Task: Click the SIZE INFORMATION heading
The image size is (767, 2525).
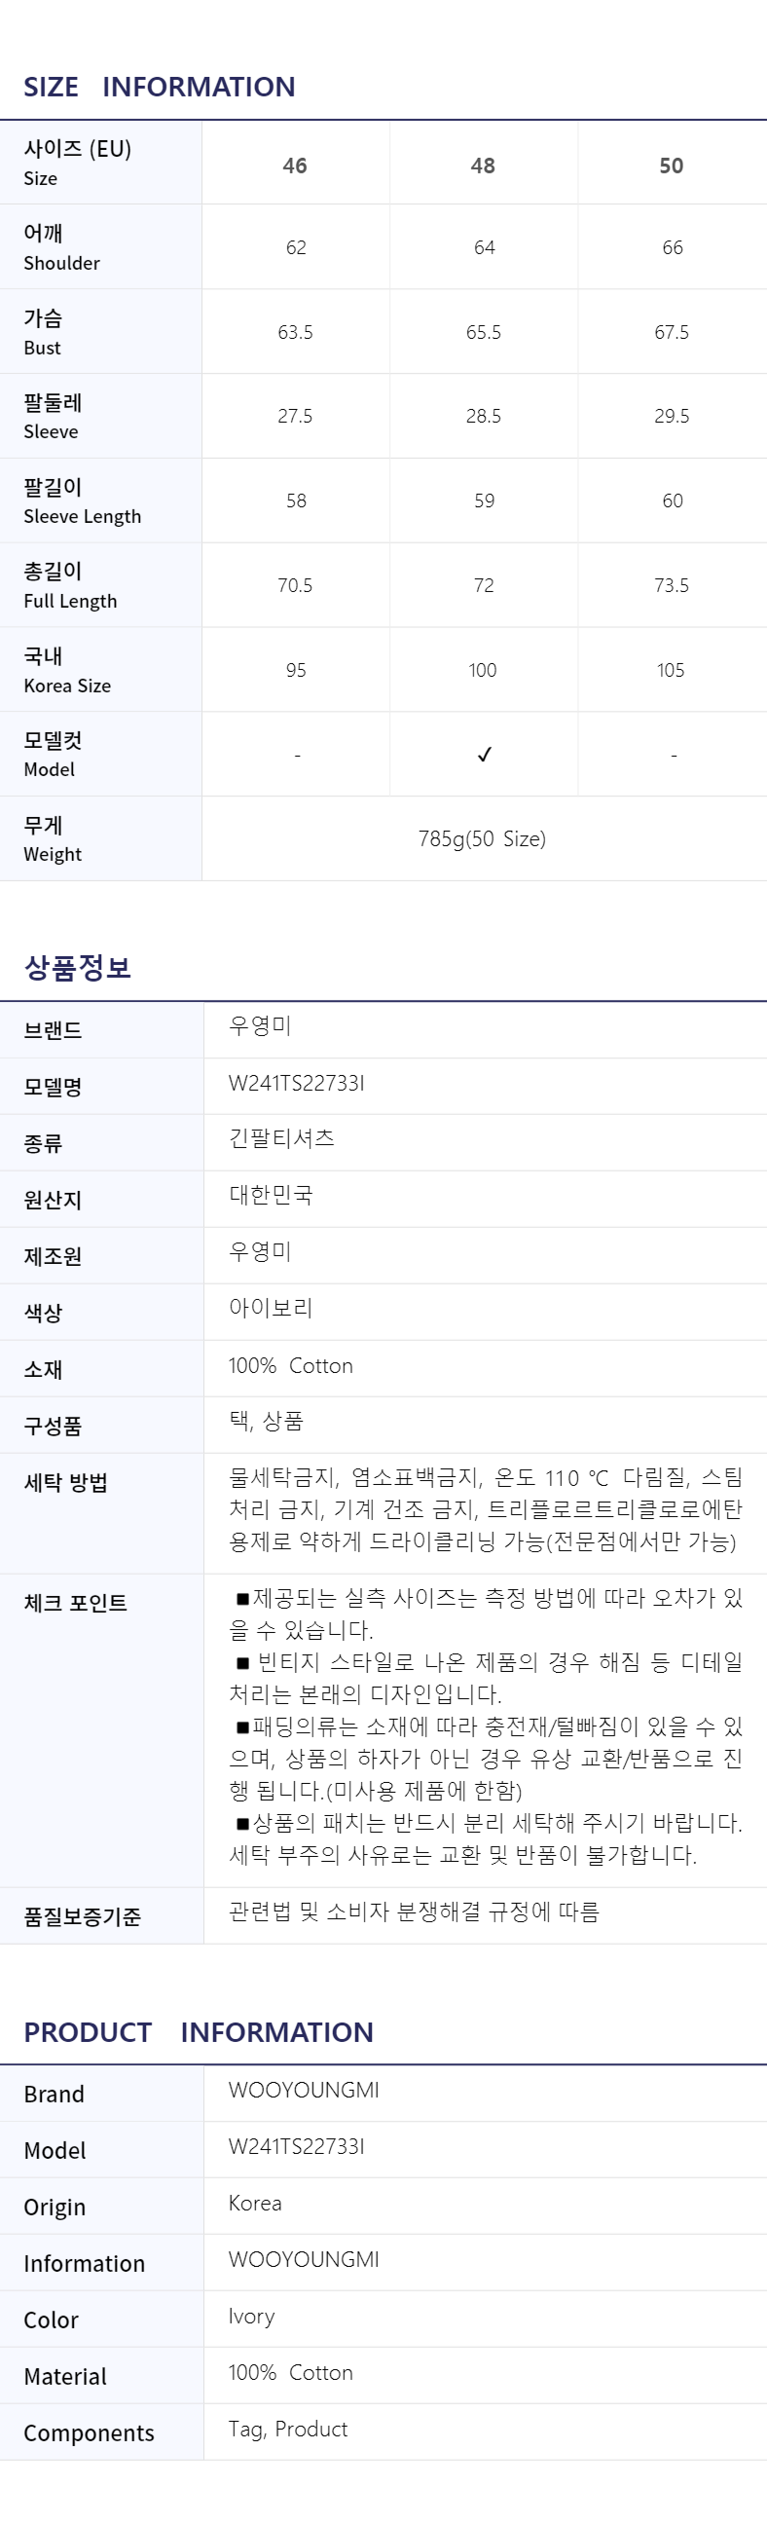Action: tap(159, 88)
